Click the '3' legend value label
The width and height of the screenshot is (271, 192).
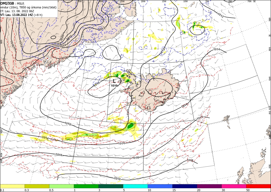(99, 190)
